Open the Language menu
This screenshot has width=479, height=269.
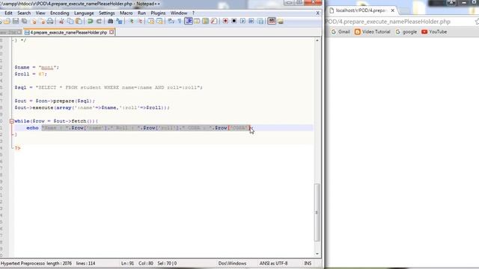pyautogui.click(x=84, y=13)
